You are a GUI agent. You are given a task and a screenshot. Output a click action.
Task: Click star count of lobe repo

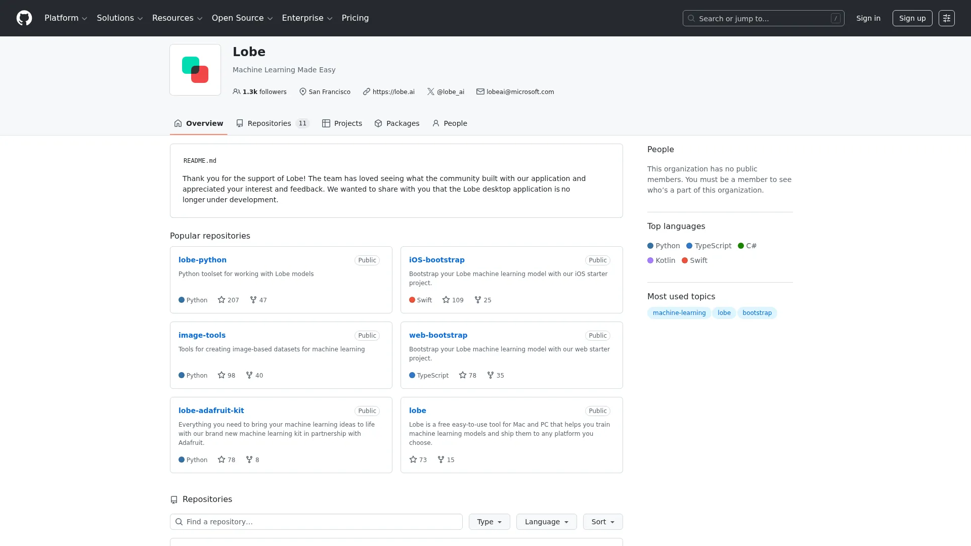[x=418, y=460]
